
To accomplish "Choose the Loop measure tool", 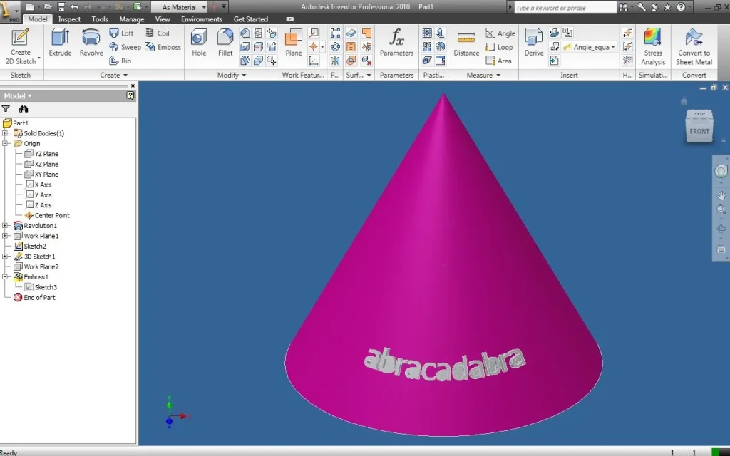I will pos(499,47).
